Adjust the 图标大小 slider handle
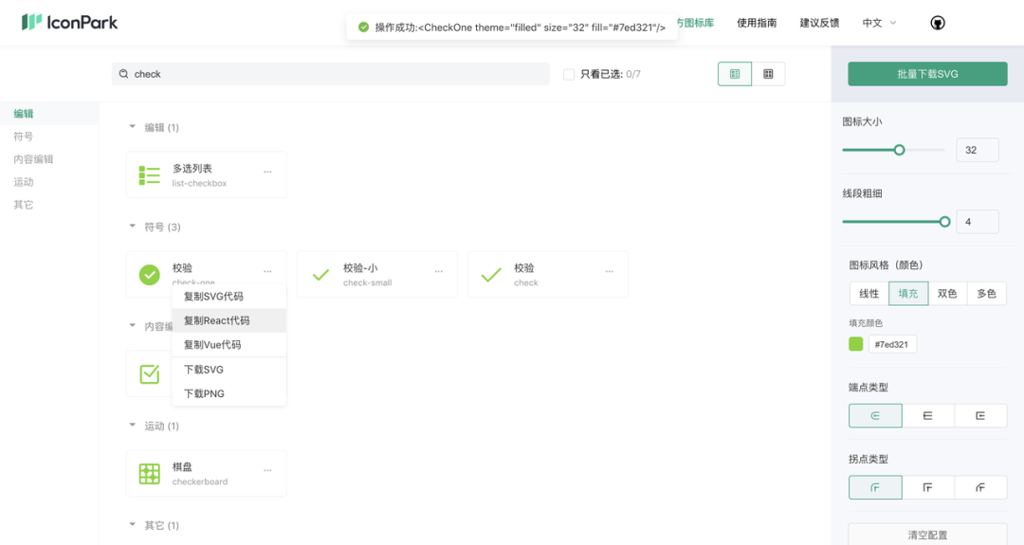The height and width of the screenshot is (545, 1024). 899,150
